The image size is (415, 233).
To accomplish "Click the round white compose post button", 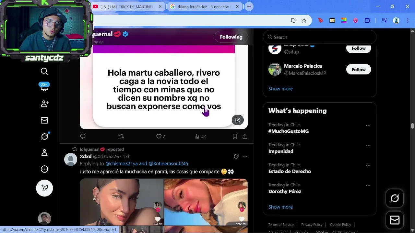I will (44, 188).
